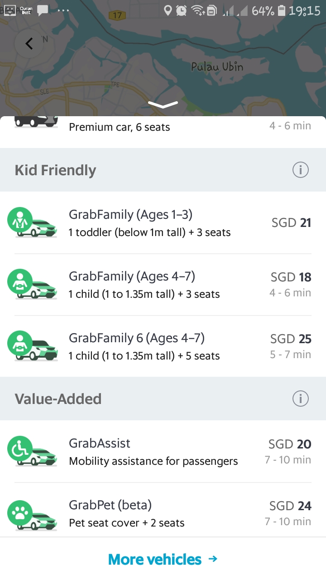Viewport: 326px width, 581px height.
Task: Open Kid Friendly info icon
Action: [300, 170]
